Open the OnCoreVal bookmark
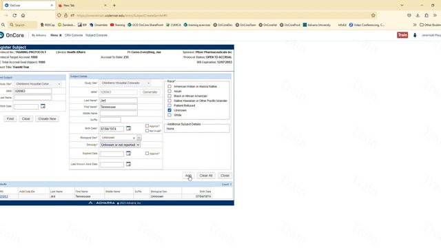The width and height of the screenshot is (441, 248). pyautogui.click(x=268, y=25)
